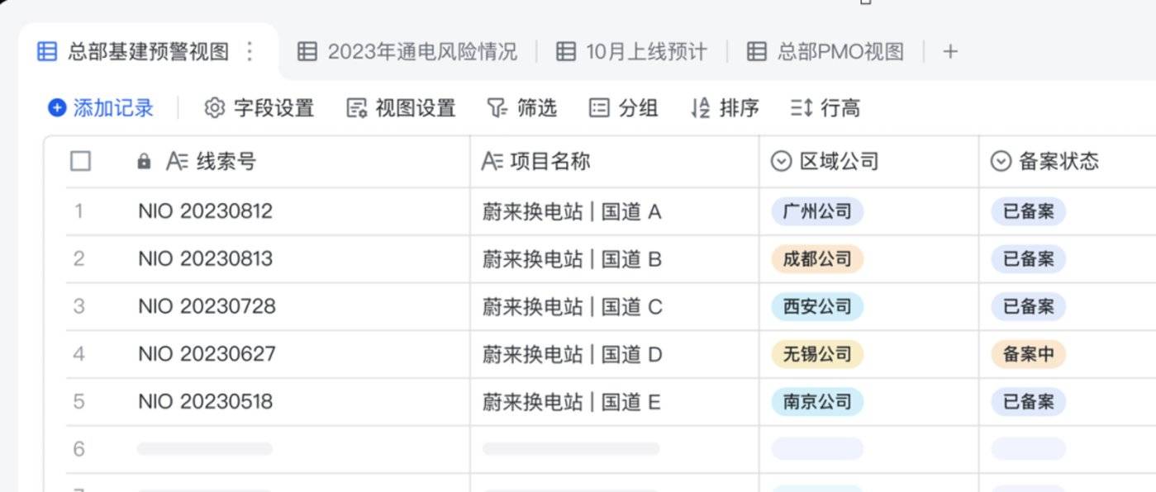The image size is (1156, 492).
Task: Click 项目名称 column header
Action: coord(549,161)
